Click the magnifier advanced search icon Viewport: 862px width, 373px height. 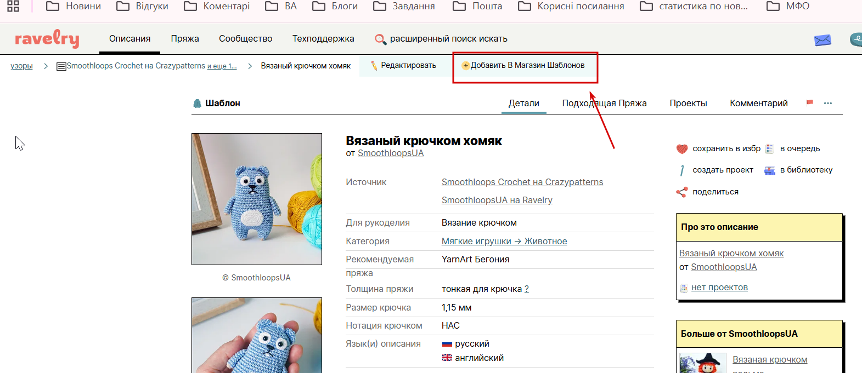click(x=380, y=39)
